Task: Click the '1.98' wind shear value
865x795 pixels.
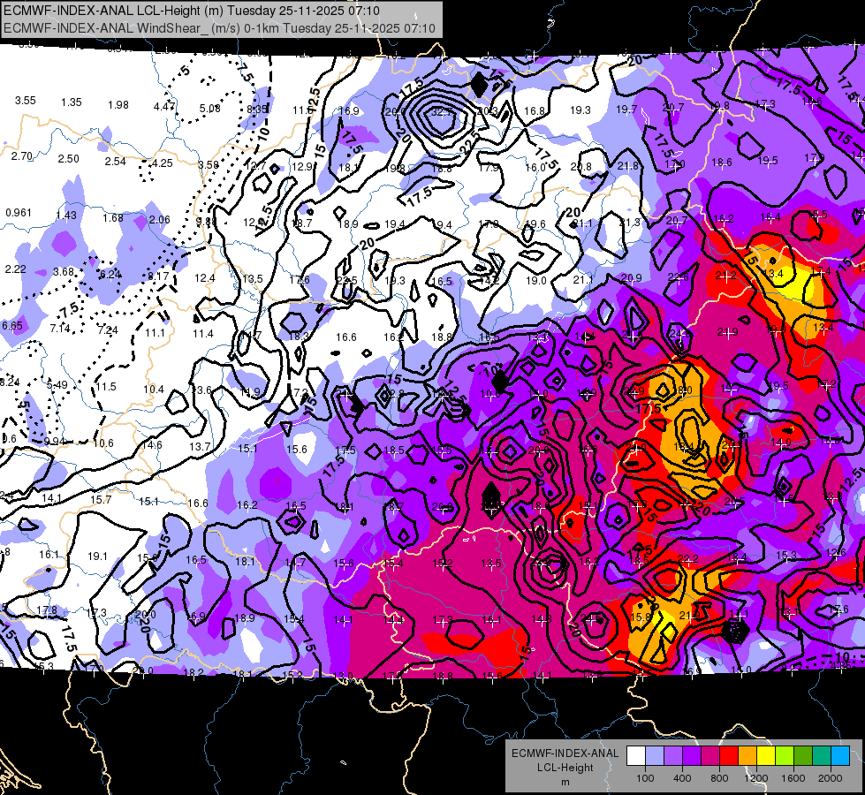Action: tap(118, 105)
